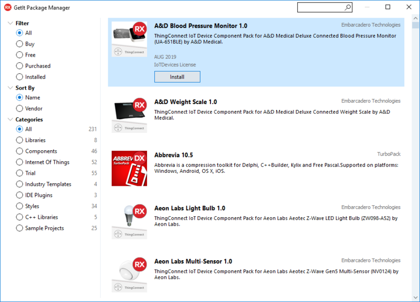Click the TurboPack vendor label

(x=388, y=154)
